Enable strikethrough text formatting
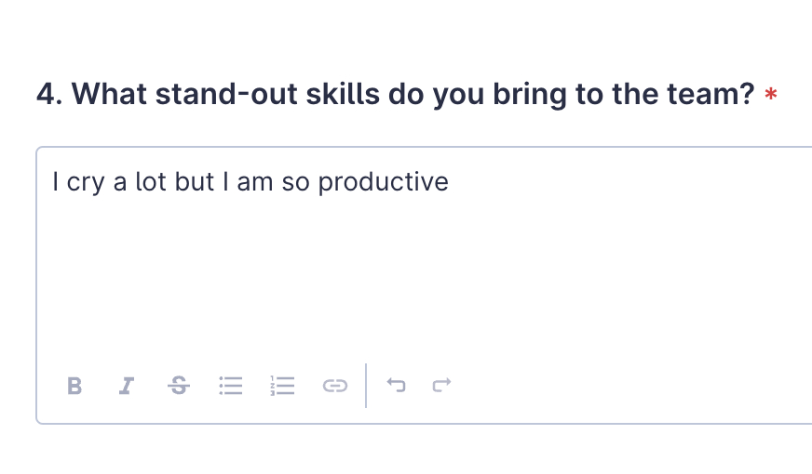This screenshot has height=474, width=812. (x=177, y=385)
